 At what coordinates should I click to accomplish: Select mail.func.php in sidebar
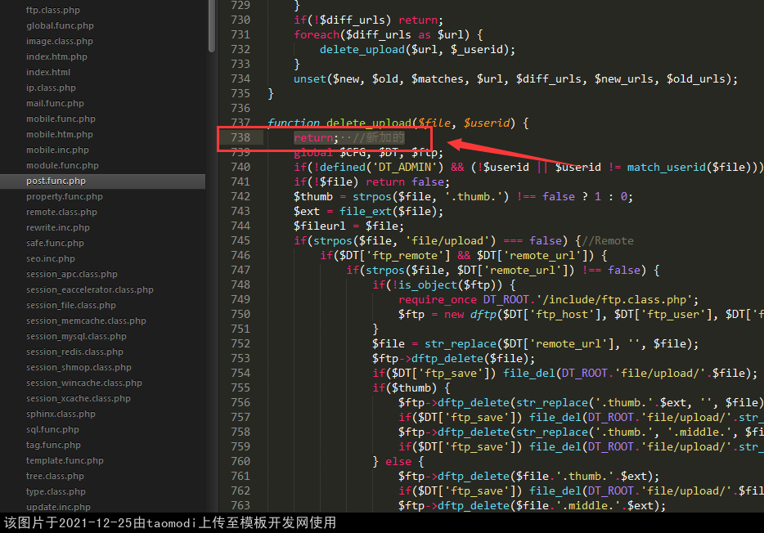click(x=55, y=104)
